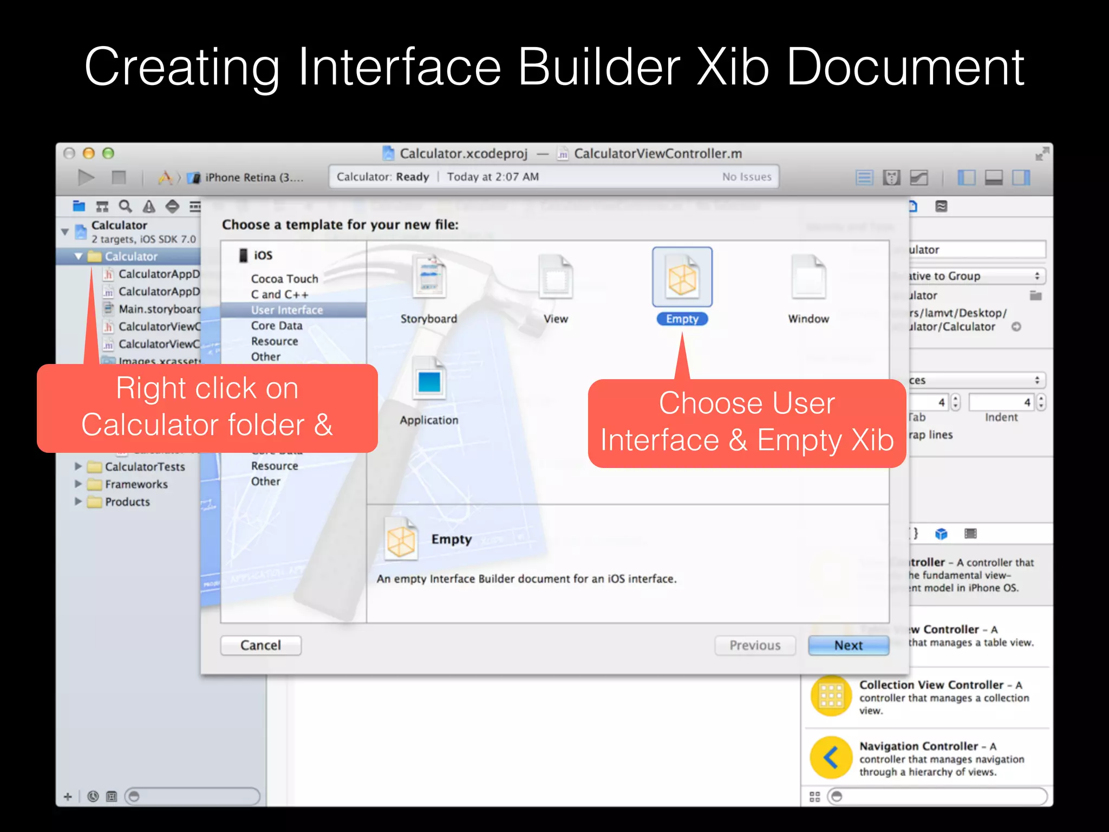
Task: Choose Cocoa Touch under iOS
Action: pos(285,279)
